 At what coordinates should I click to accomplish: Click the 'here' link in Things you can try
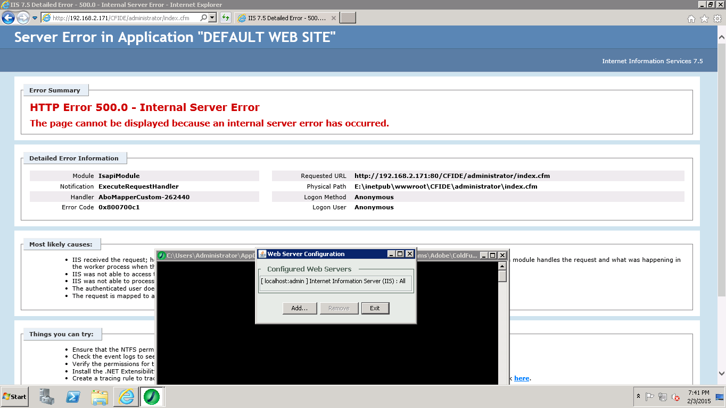click(x=522, y=378)
